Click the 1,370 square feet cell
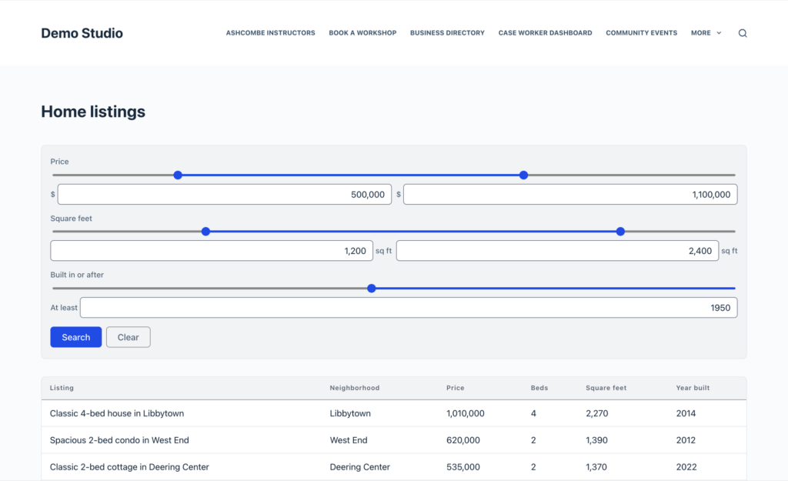Viewport: 788px width, 481px height. click(596, 467)
